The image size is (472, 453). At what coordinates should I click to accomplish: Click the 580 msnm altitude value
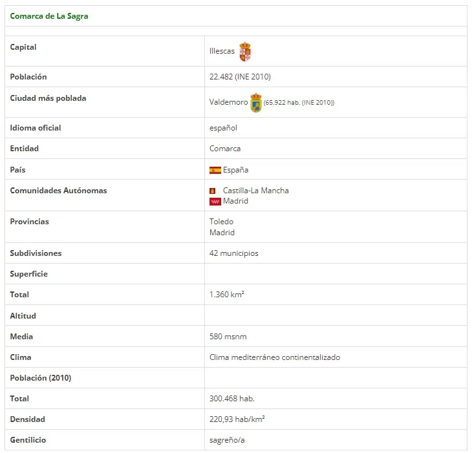tap(228, 337)
